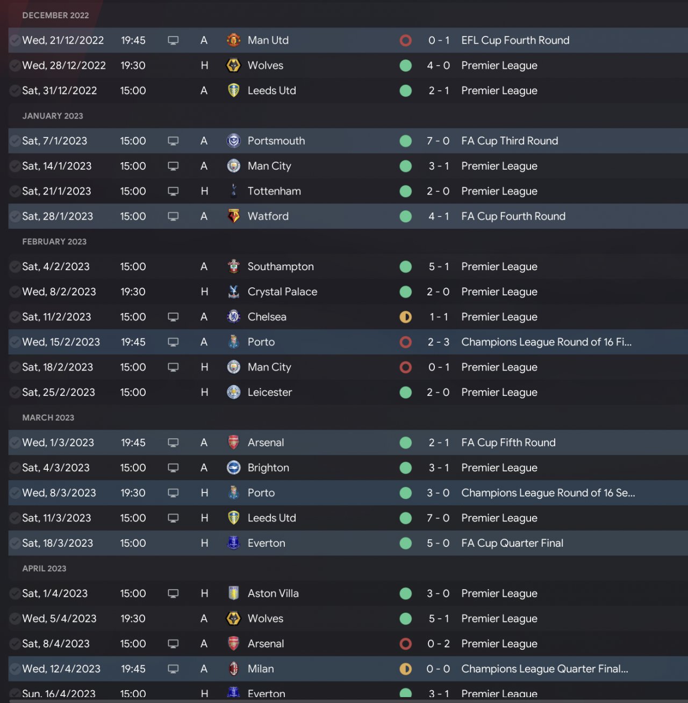Click the checkmark next to Sat, 25/2/2023
The width and height of the screenshot is (688, 703).
coord(15,393)
